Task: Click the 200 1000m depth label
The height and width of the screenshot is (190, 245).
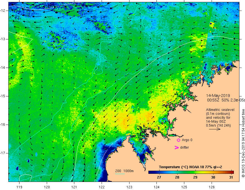Action: (x=124, y=171)
